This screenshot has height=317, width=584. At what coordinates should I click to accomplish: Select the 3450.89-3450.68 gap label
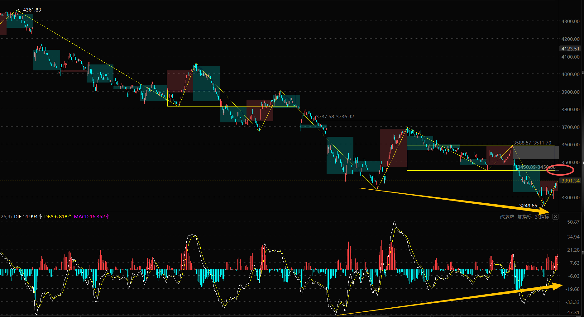[x=537, y=167]
